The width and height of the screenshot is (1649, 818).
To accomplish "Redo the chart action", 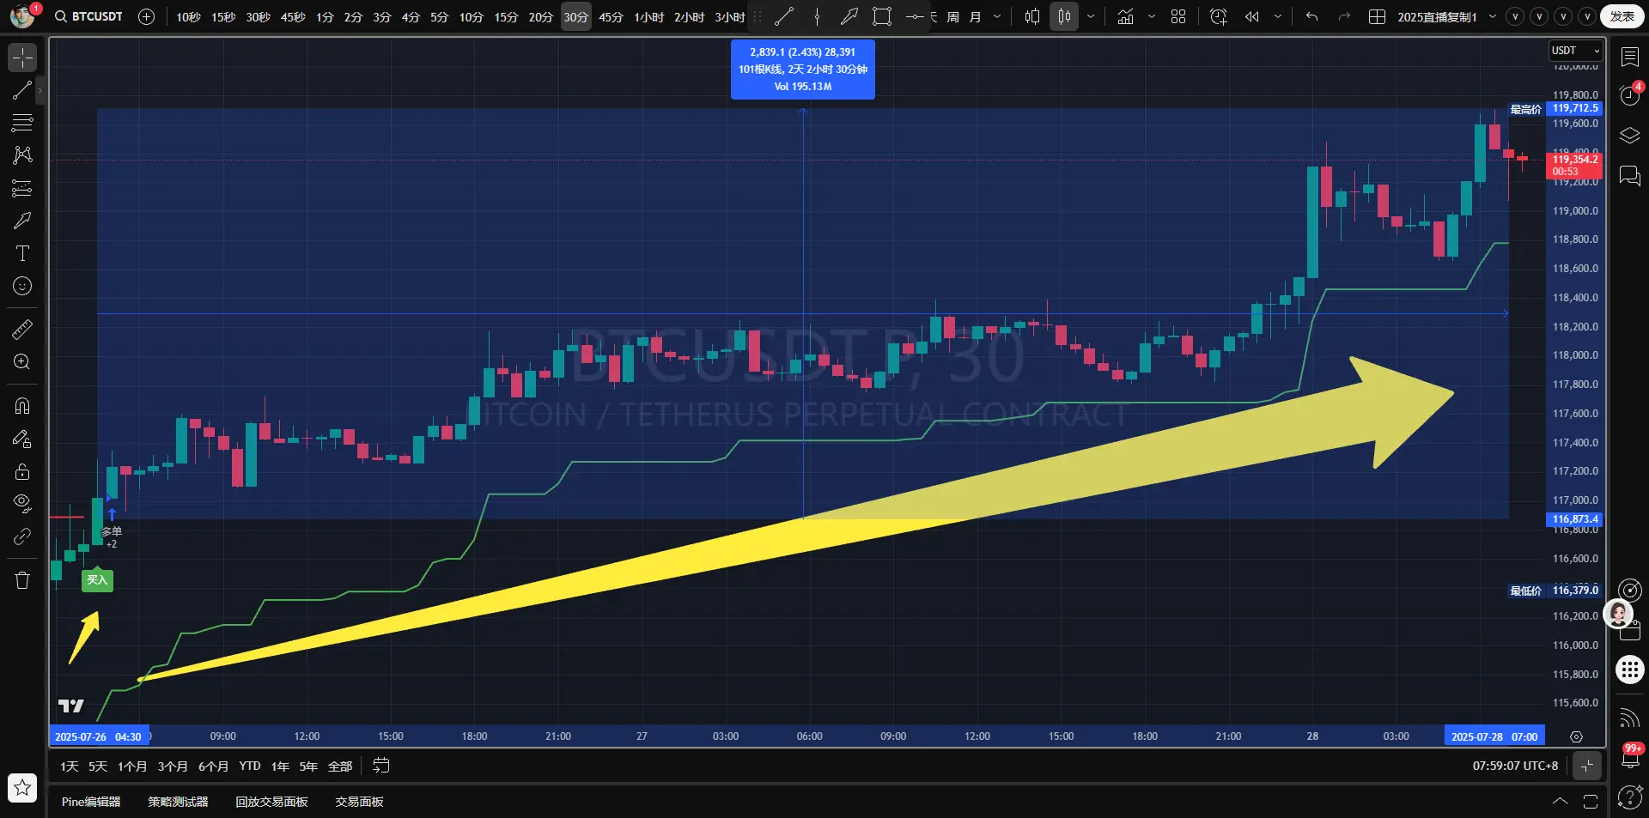I will point(1344,16).
